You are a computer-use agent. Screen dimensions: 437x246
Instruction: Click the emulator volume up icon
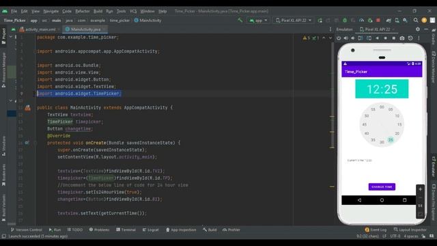(346, 38)
